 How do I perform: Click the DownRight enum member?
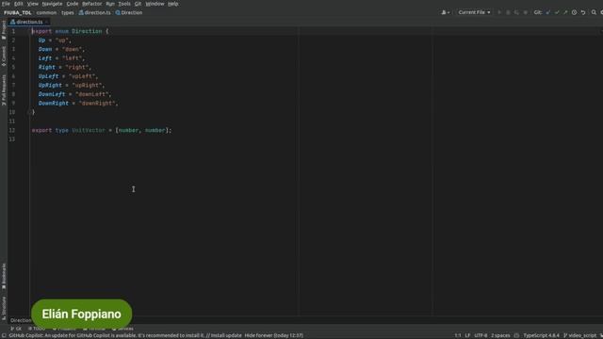coord(54,104)
